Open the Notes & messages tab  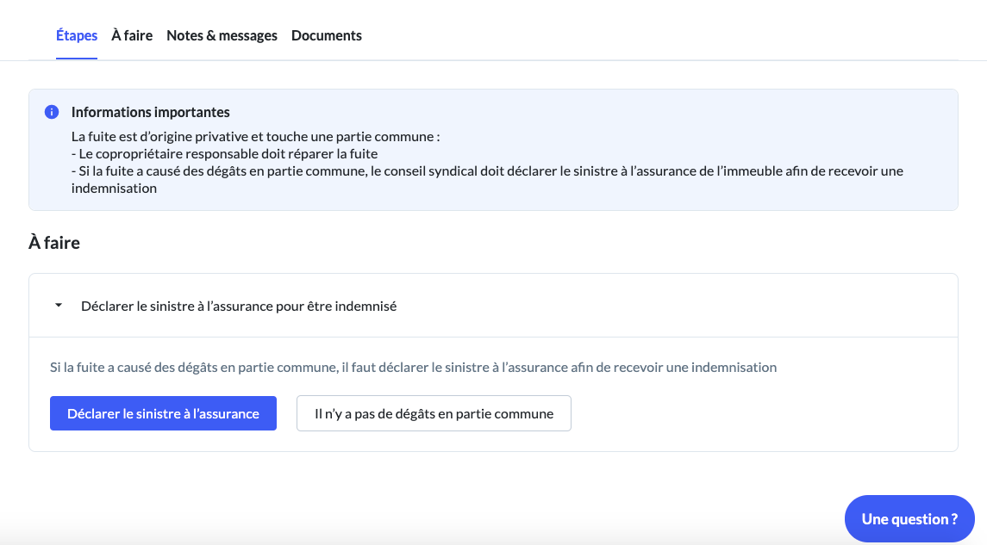(x=222, y=36)
